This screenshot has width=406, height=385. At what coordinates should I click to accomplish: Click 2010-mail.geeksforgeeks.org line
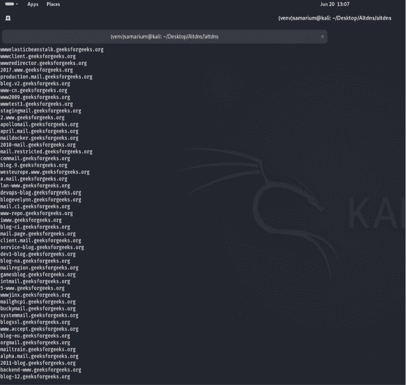coord(38,145)
